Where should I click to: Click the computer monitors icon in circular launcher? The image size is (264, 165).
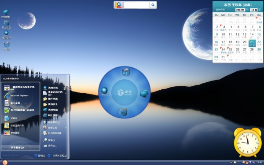click(144, 93)
